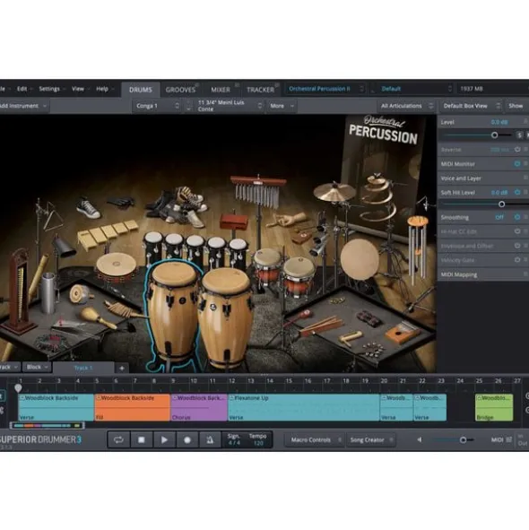This screenshot has width=529, height=530.
Task: Open the Block dropdown menu
Action: click(37, 367)
